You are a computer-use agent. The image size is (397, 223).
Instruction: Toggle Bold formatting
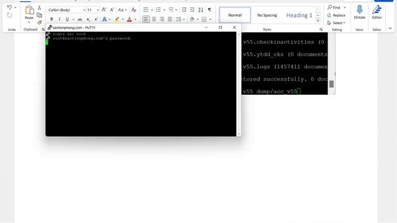51,19
